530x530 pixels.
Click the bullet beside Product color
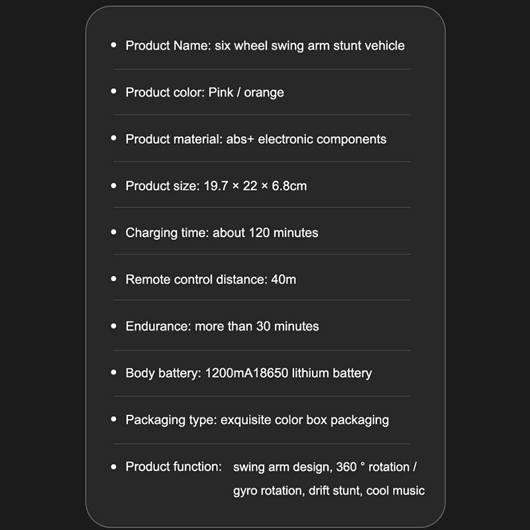point(113,91)
